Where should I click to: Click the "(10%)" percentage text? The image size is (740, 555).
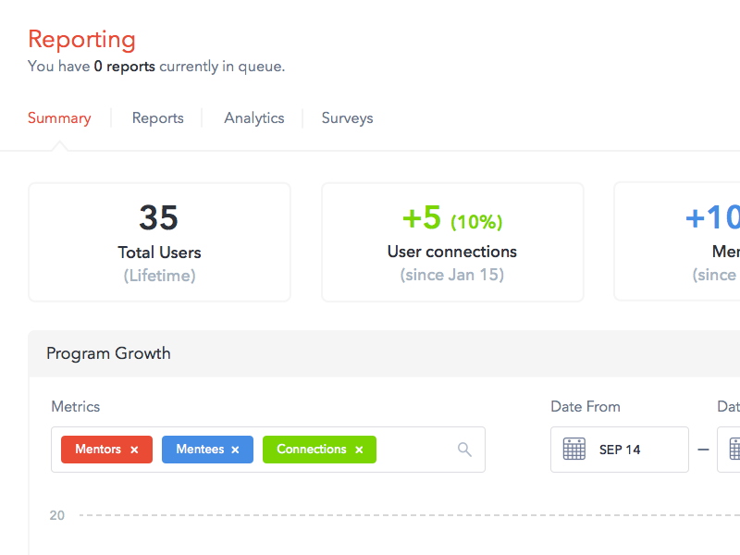[476, 222]
